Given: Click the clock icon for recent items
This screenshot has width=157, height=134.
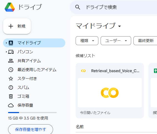Looking at the screenshot, I should tap(11, 70).
